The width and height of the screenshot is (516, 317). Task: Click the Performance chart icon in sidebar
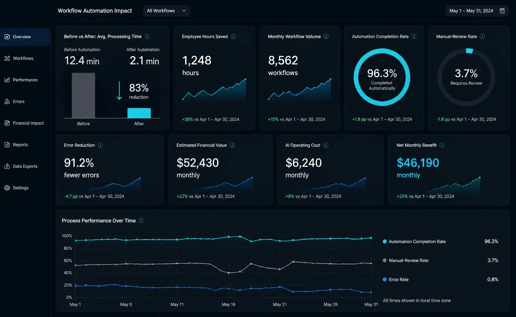[7, 80]
